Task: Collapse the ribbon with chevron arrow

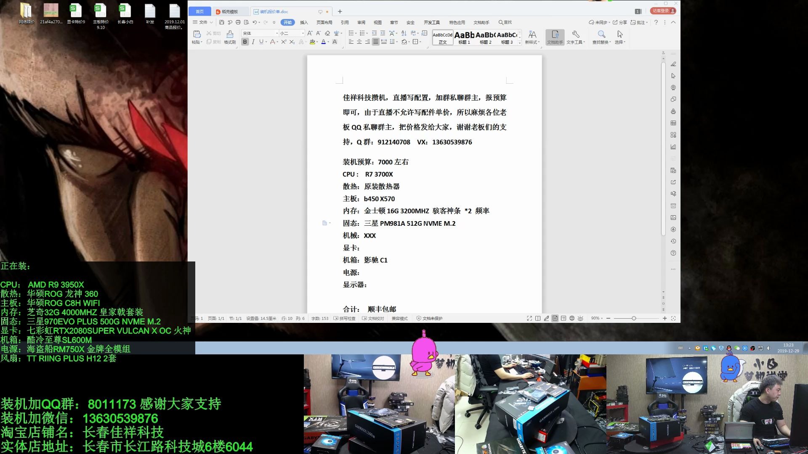Action: pos(673,22)
